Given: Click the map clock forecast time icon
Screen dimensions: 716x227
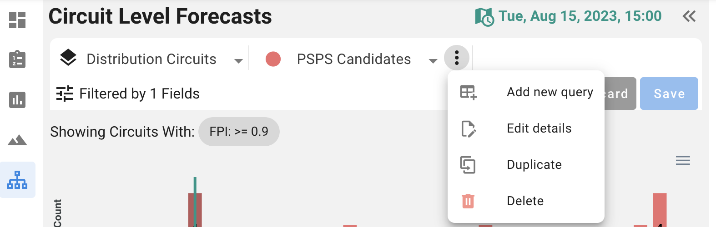Looking at the screenshot, I should [484, 17].
